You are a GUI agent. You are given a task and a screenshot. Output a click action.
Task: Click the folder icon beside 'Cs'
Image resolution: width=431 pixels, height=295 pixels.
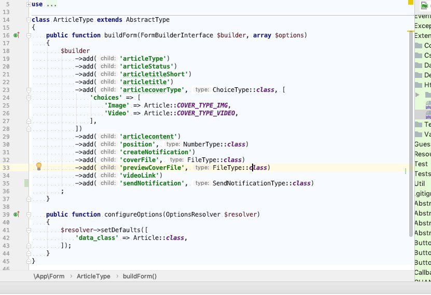coord(419,55)
